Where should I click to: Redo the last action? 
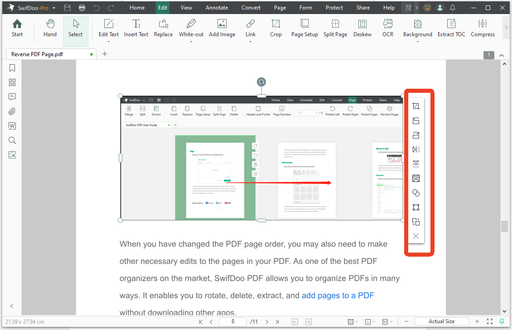click(111, 8)
